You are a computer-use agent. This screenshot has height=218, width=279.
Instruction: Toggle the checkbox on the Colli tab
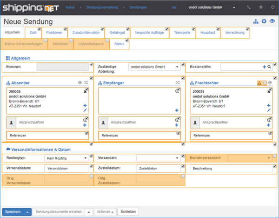[40, 29]
